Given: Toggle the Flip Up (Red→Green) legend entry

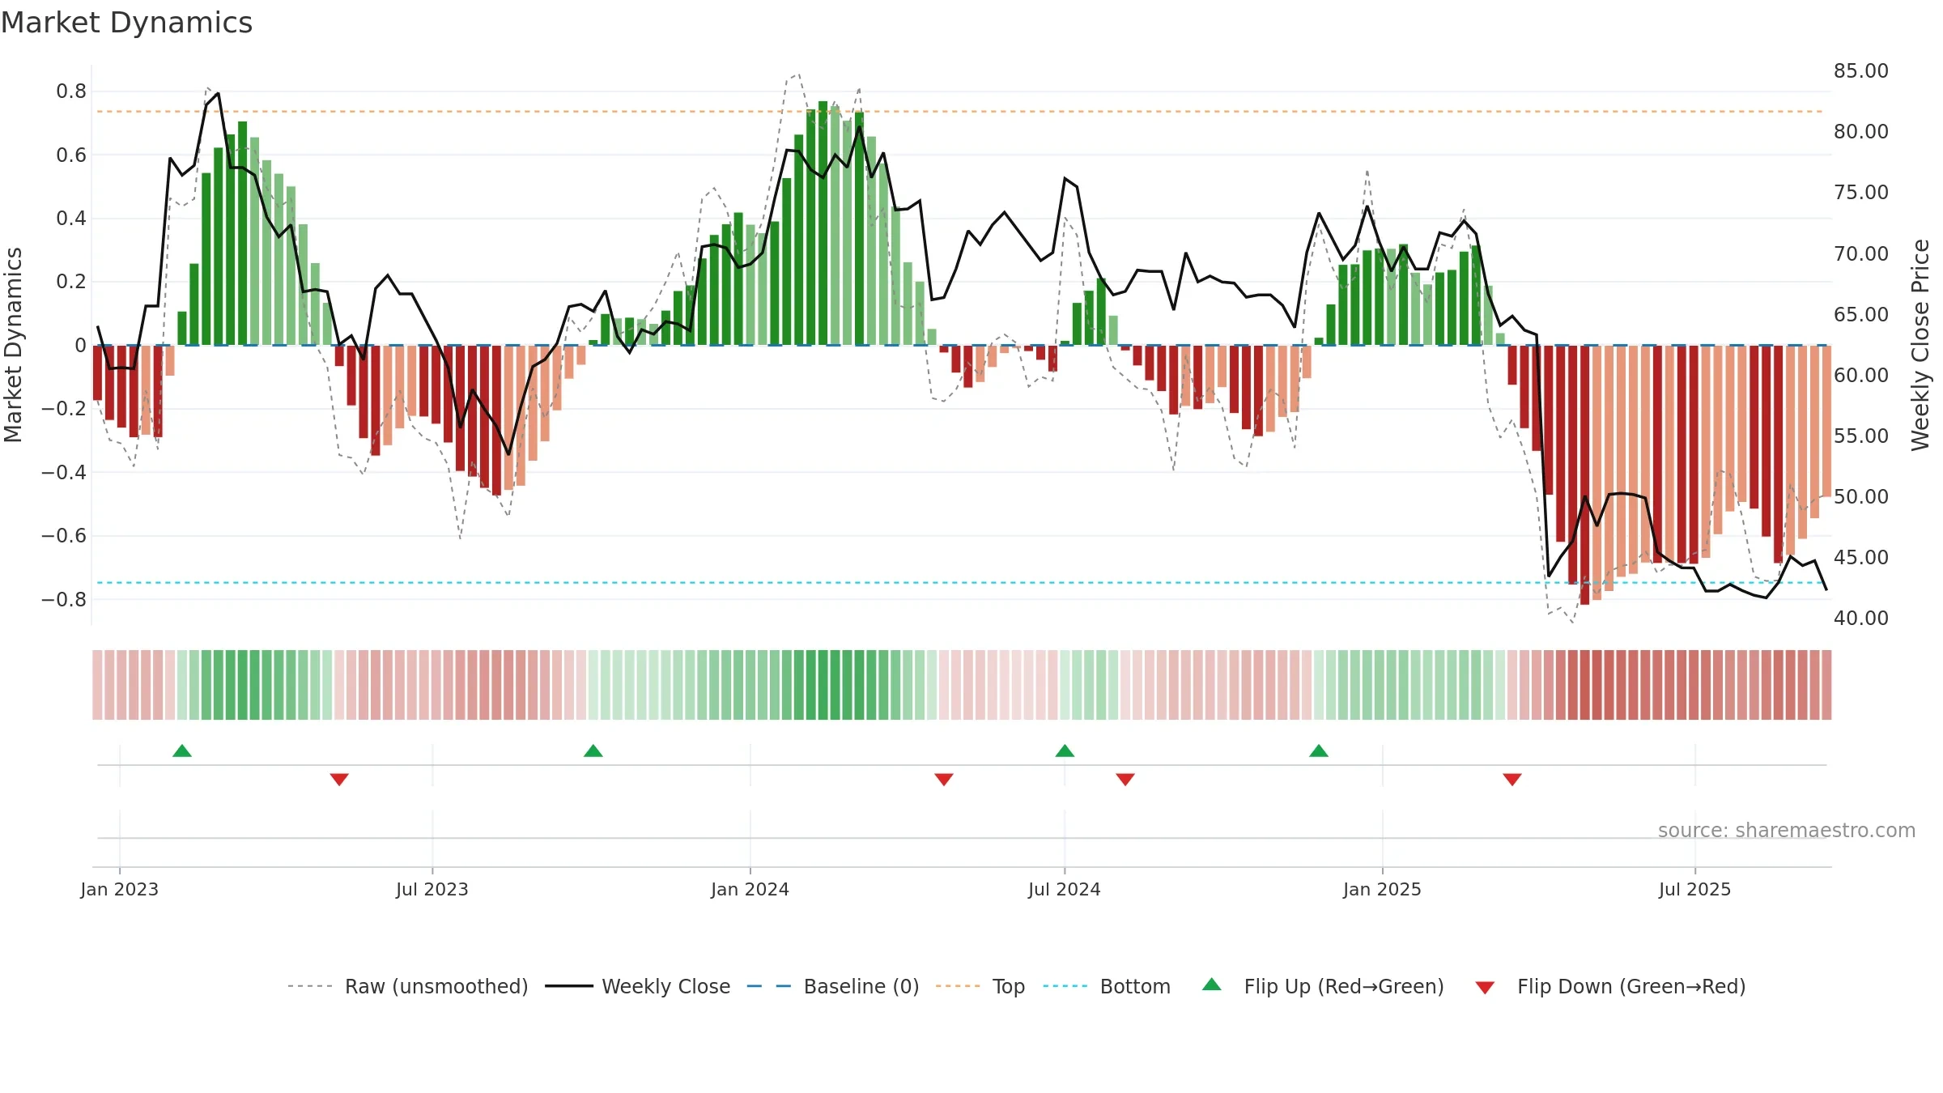Looking at the screenshot, I should 1323,987.
